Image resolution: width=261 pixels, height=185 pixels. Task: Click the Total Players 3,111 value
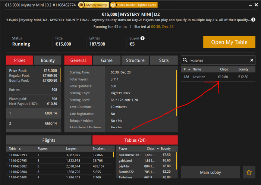[114, 79]
